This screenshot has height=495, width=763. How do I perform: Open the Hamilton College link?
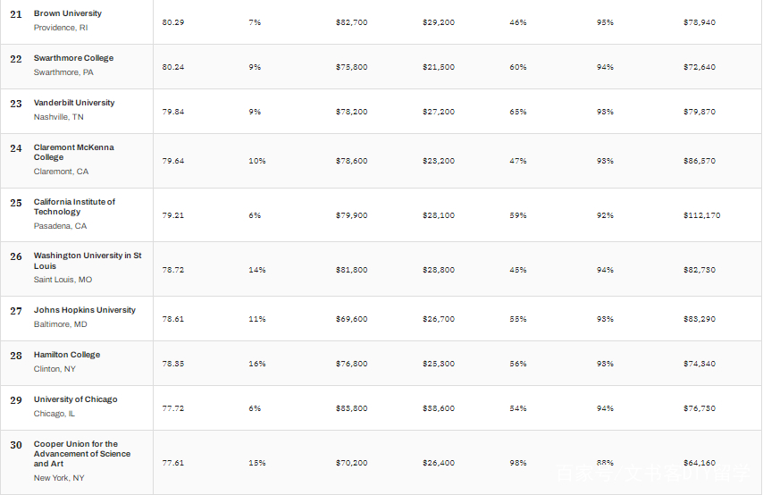(x=67, y=355)
